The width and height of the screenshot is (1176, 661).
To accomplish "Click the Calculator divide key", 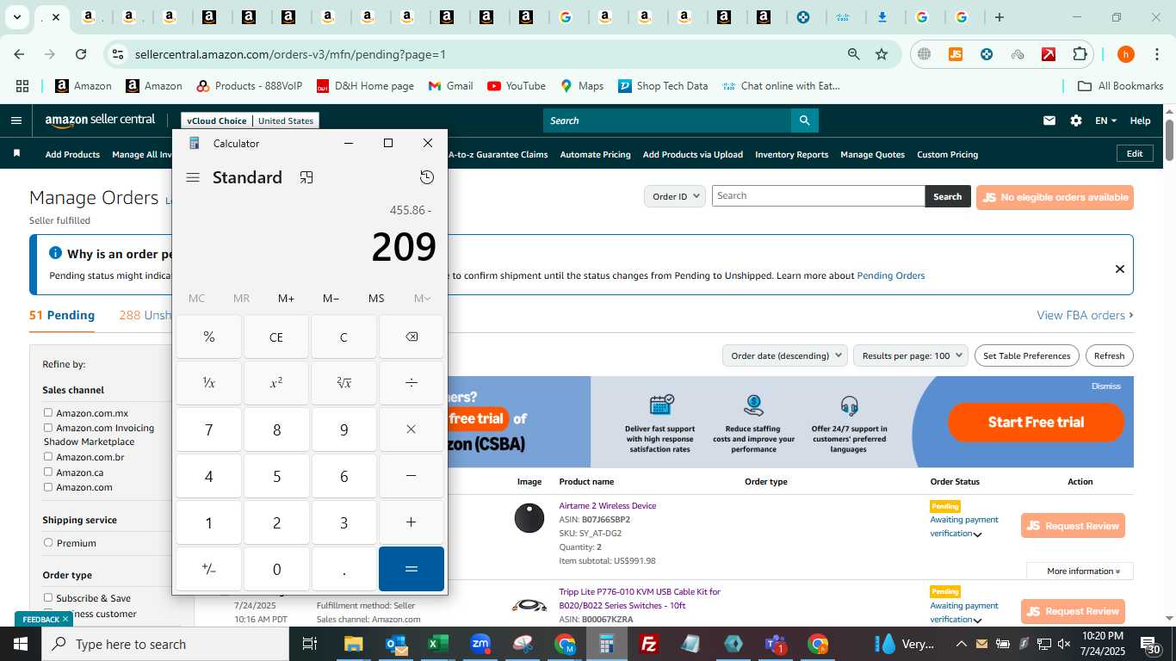I will (x=411, y=383).
